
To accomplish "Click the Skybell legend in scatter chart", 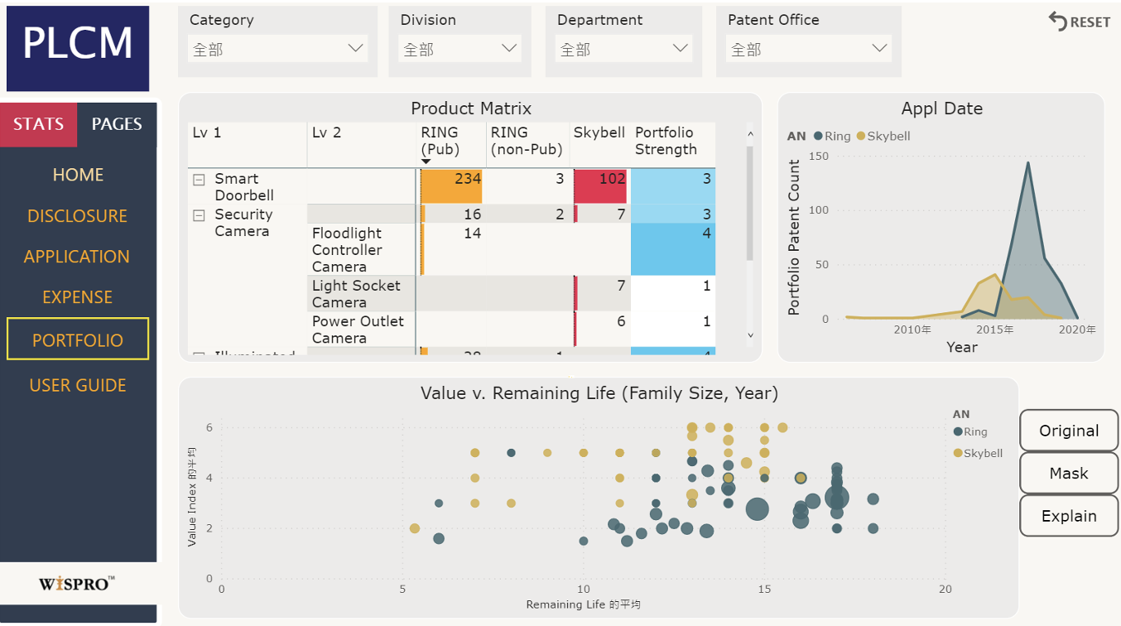I will pos(978,453).
